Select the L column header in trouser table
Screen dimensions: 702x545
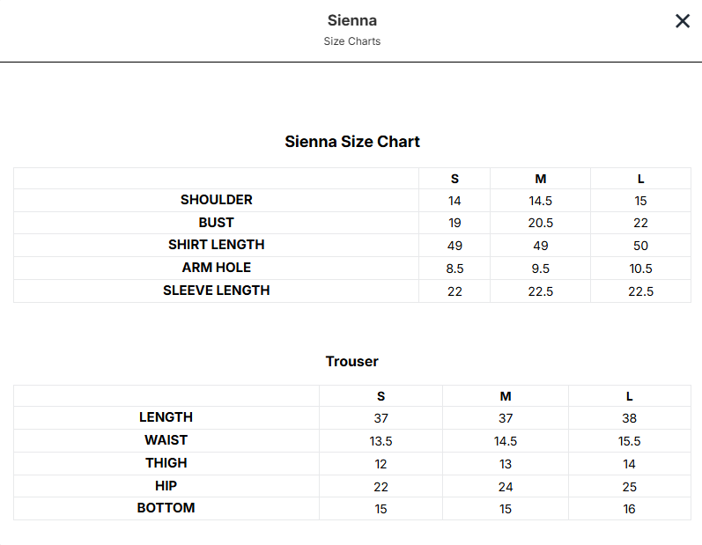pos(630,396)
